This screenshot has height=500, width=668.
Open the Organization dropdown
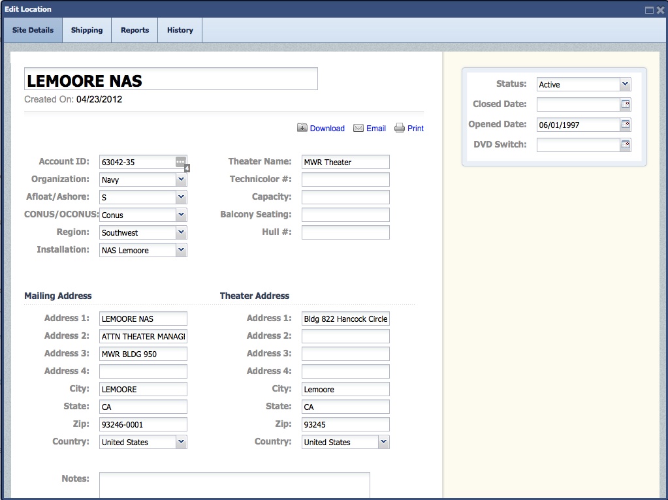pyautogui.click(x=181, y=180)
